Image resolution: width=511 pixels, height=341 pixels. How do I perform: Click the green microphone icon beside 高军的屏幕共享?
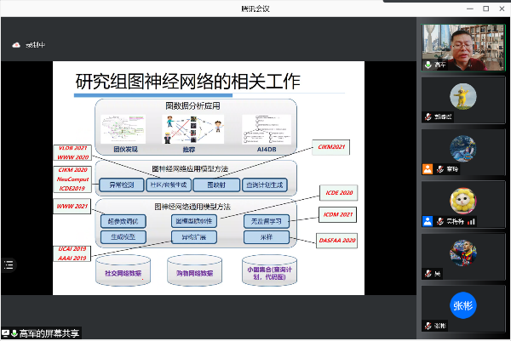[x=14, y=333]
